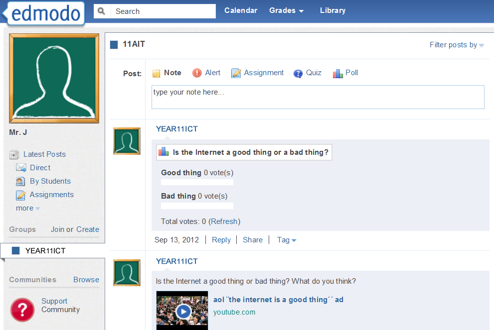Screen dimensions: 494x330
Task: Click avatar of the poll post
Action: 127,141
